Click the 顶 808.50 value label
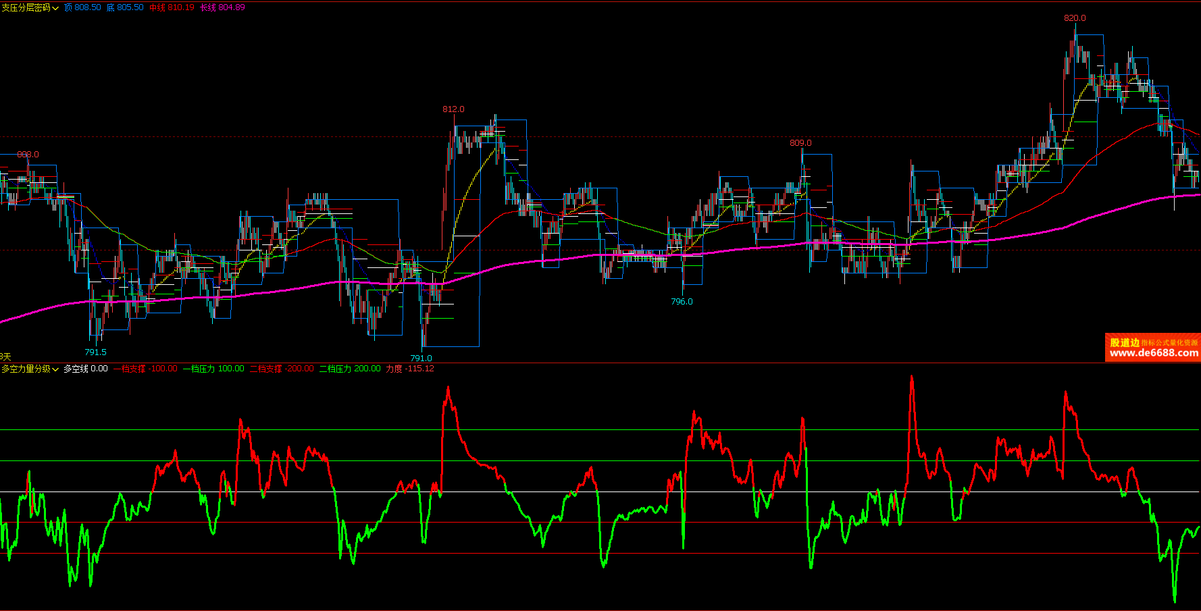 pos(82,7)
